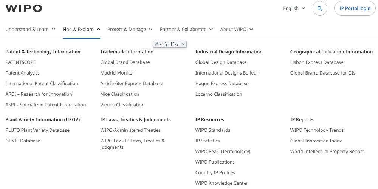Screen dimensions: 378x189
Task: Open the English language dropdown
Action: coord(294,8)
